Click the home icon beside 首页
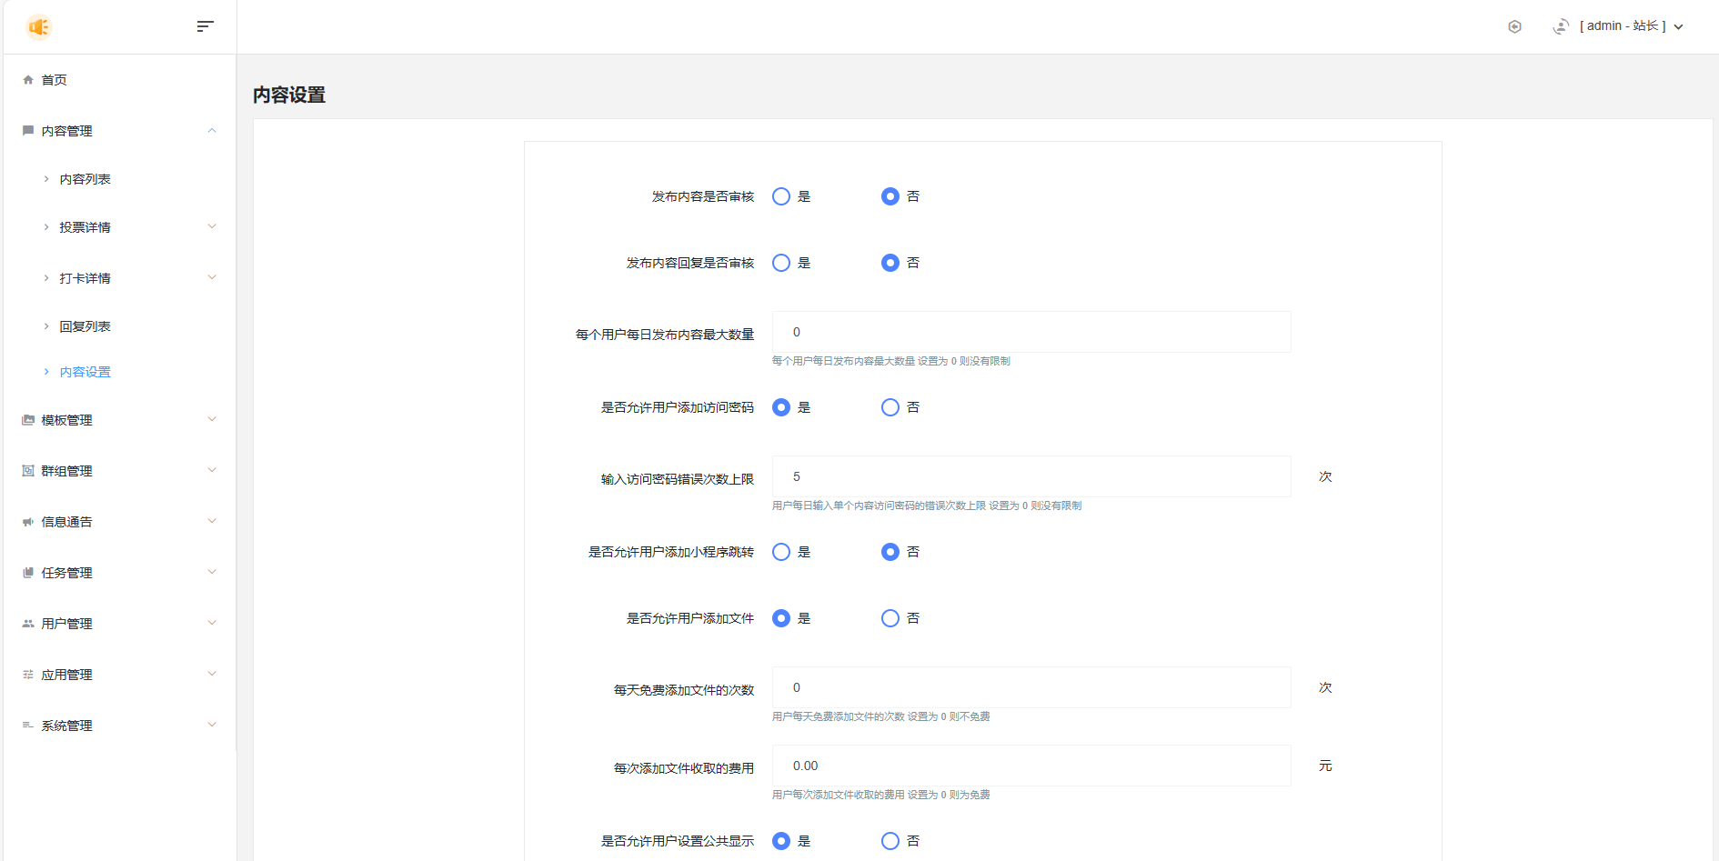The image size is (1719, 861). coord(28,80)
